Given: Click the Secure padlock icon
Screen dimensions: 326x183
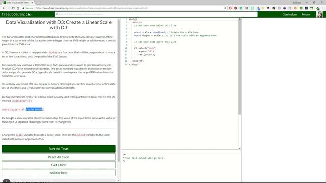Looking at the screenshot, I should (23, 8).
